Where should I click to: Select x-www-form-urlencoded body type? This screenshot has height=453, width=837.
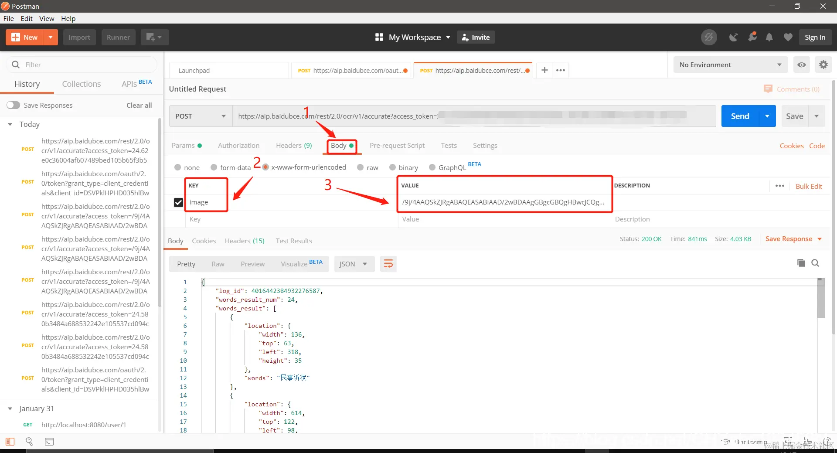pyautogui.click(x=265, y=167)
